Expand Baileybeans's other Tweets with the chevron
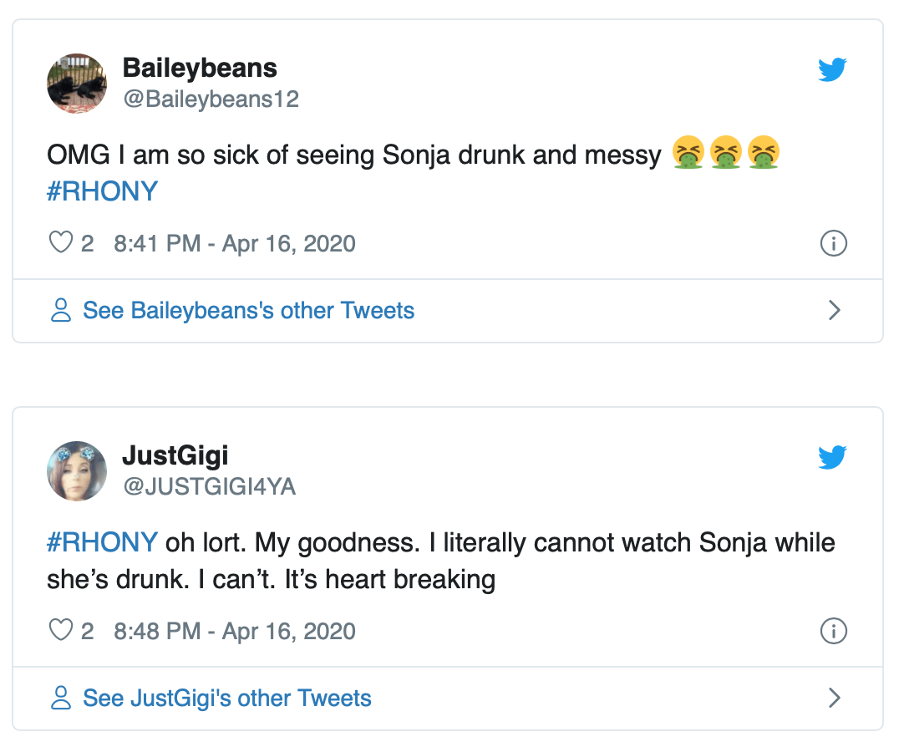The width and height of the screenshot is (899, 752). coord(834,311)
